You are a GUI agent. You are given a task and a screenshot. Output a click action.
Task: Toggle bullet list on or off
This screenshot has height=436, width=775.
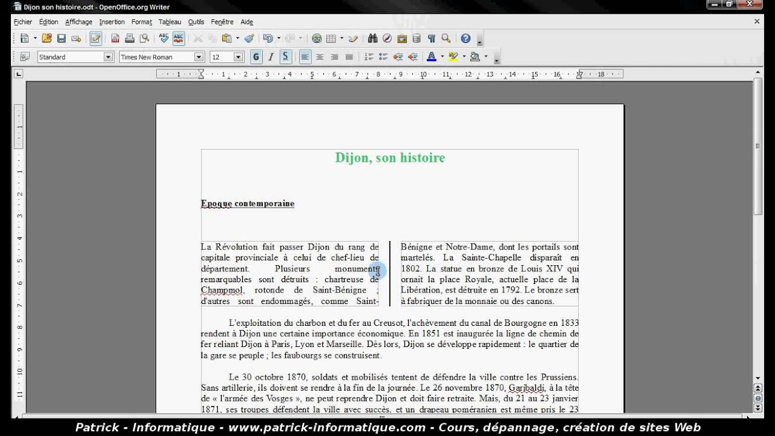tap(383, 57)
